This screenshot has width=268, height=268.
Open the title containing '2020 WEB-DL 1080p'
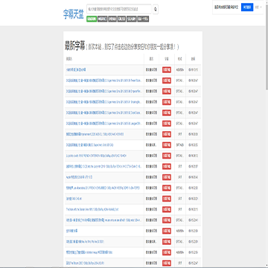pyautogui.click(x=95, y=134)
